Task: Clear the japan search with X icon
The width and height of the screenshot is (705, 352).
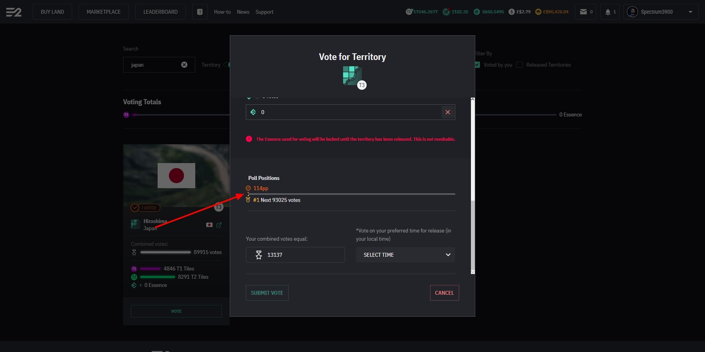Action: click(184, 65)
